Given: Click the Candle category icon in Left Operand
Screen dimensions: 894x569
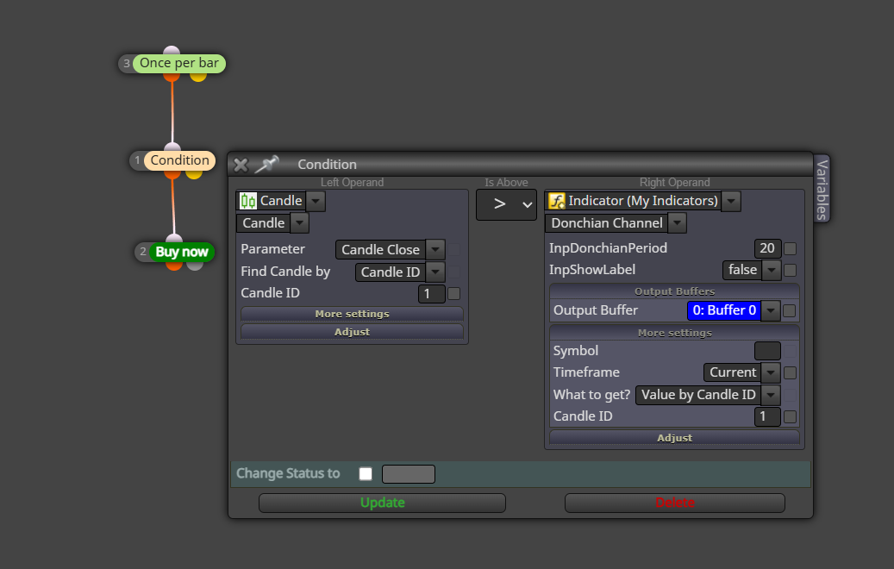Looking at the screenshot, I should (248, 201).
